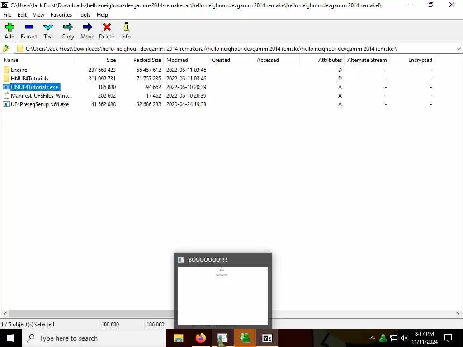Sort by Attributes column header
Screen dimensions: 463x347
[322, 60]
